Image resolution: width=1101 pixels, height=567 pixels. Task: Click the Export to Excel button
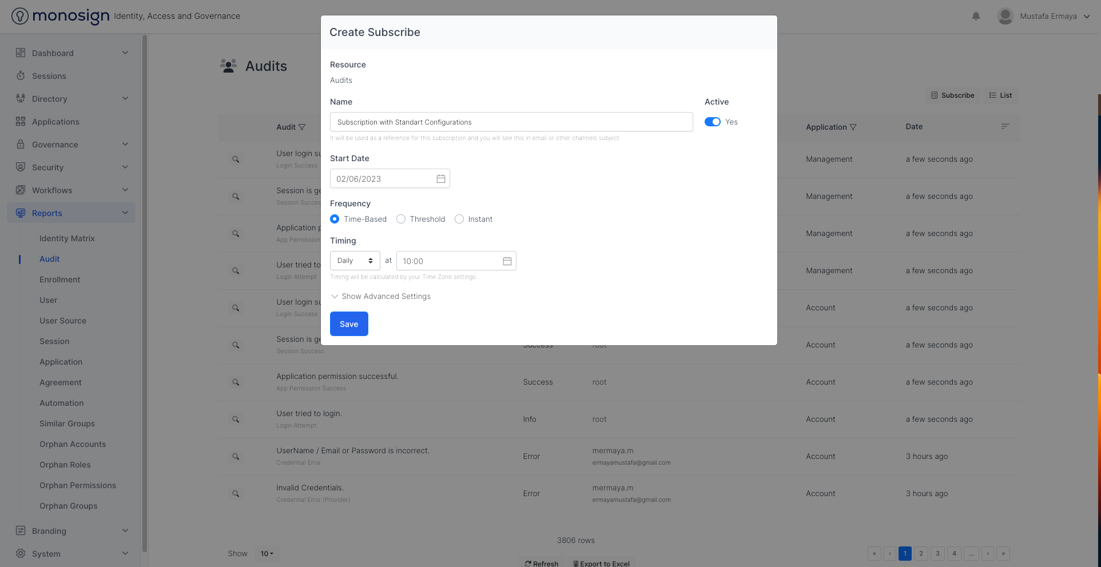click(x=601, y=563)
